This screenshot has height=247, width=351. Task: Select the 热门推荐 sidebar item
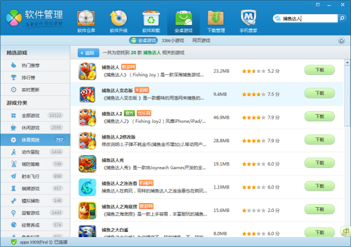(x=35, y=66)
